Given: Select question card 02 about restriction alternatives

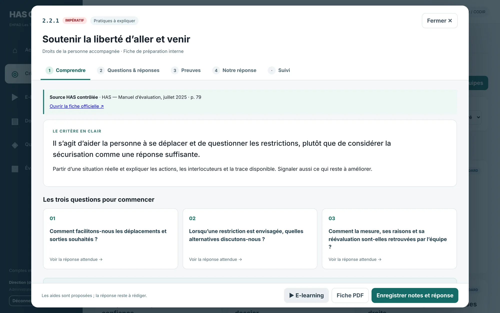Looking at the screenshot, I should [x=250, y=239].
